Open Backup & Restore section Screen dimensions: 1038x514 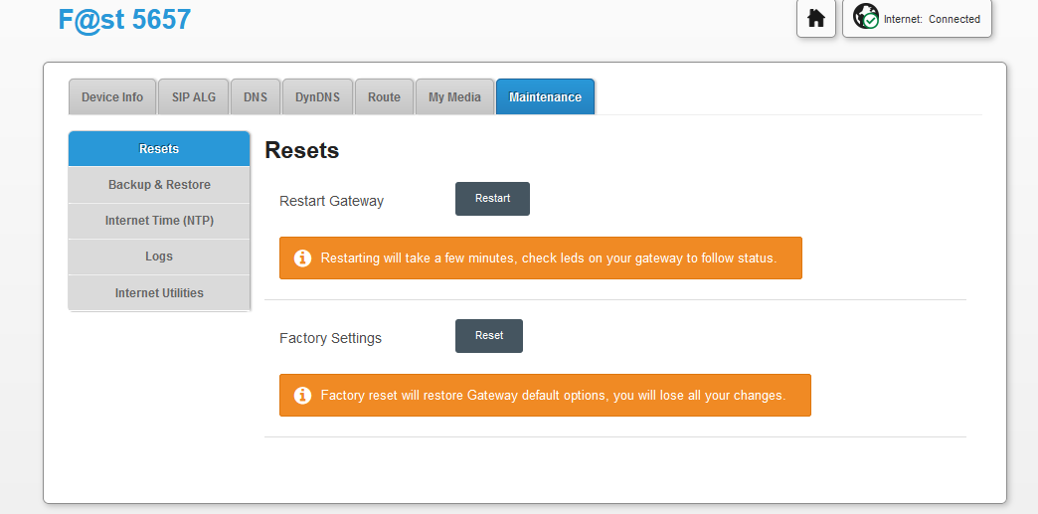pyautogui.click(x=159, y=185)
